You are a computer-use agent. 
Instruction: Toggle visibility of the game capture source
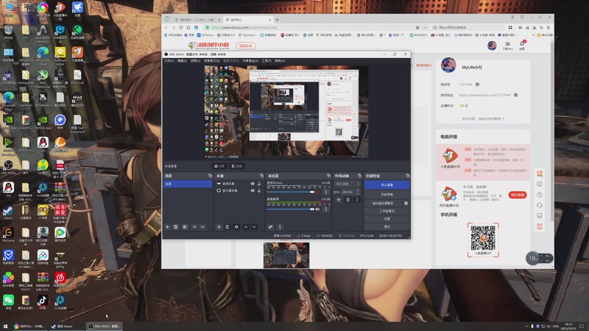click(x=253, y=184)
